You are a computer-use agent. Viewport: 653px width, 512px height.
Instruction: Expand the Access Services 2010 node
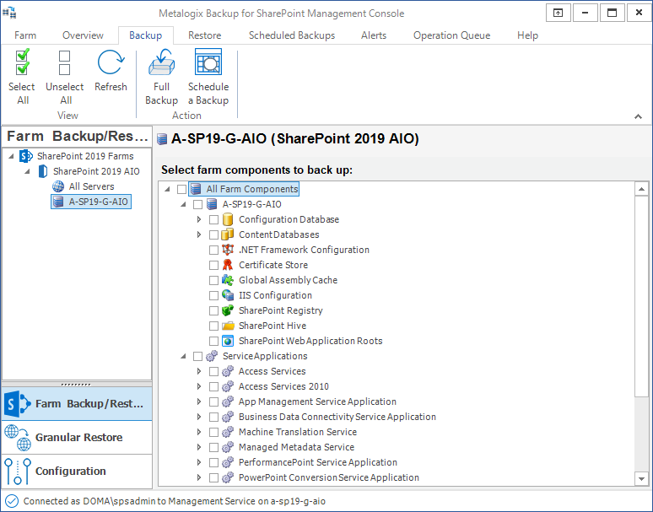pyautogui.click(x=199, y=386)
